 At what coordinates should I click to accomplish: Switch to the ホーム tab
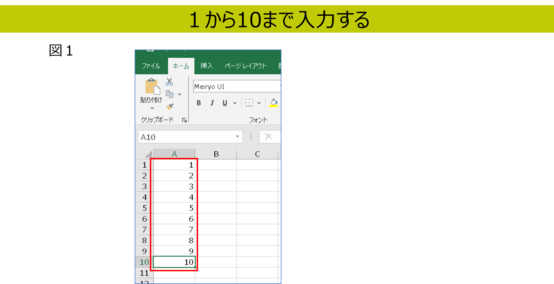[x=181, y=66]
